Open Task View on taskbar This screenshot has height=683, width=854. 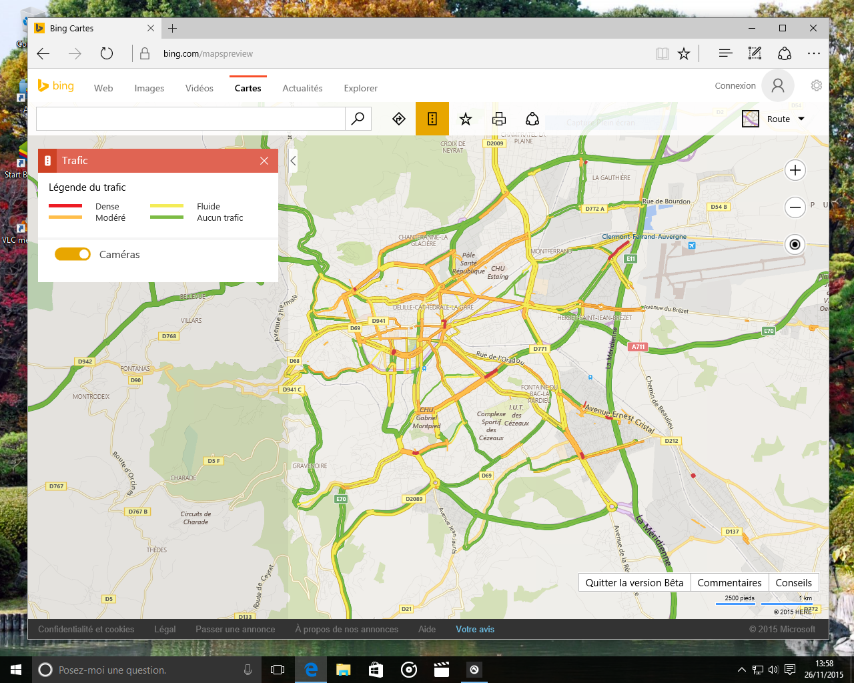tap(278, 670)
